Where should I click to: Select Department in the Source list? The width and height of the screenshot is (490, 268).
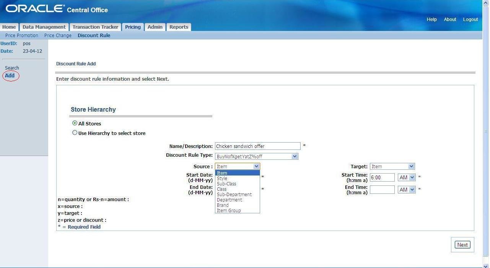(x=230, y=200)
